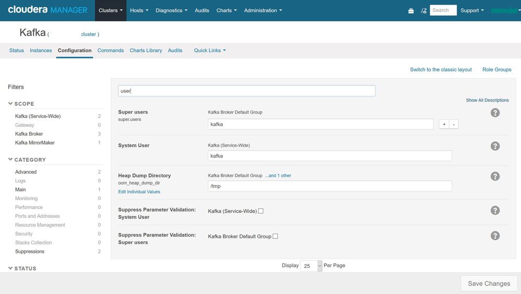The height and width of the screenshot is (294, 521).
Task: Expand the STATUS filter section
Action: [22, 268]
